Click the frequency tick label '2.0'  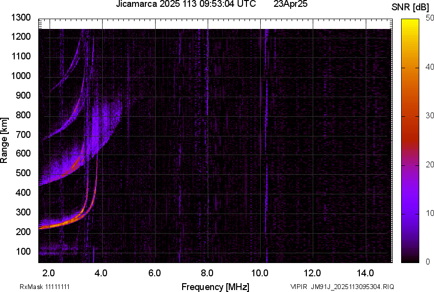[x=49, y=273]
